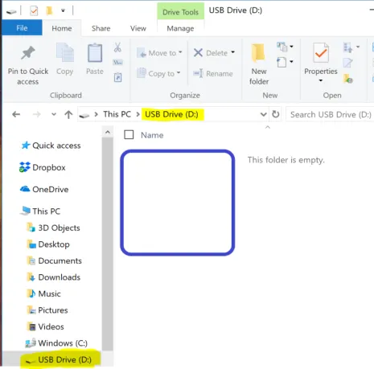Screen dimensions: 374x369
Task: Click the New item icon
Action: pyautogui.click(x=282, y=47)
